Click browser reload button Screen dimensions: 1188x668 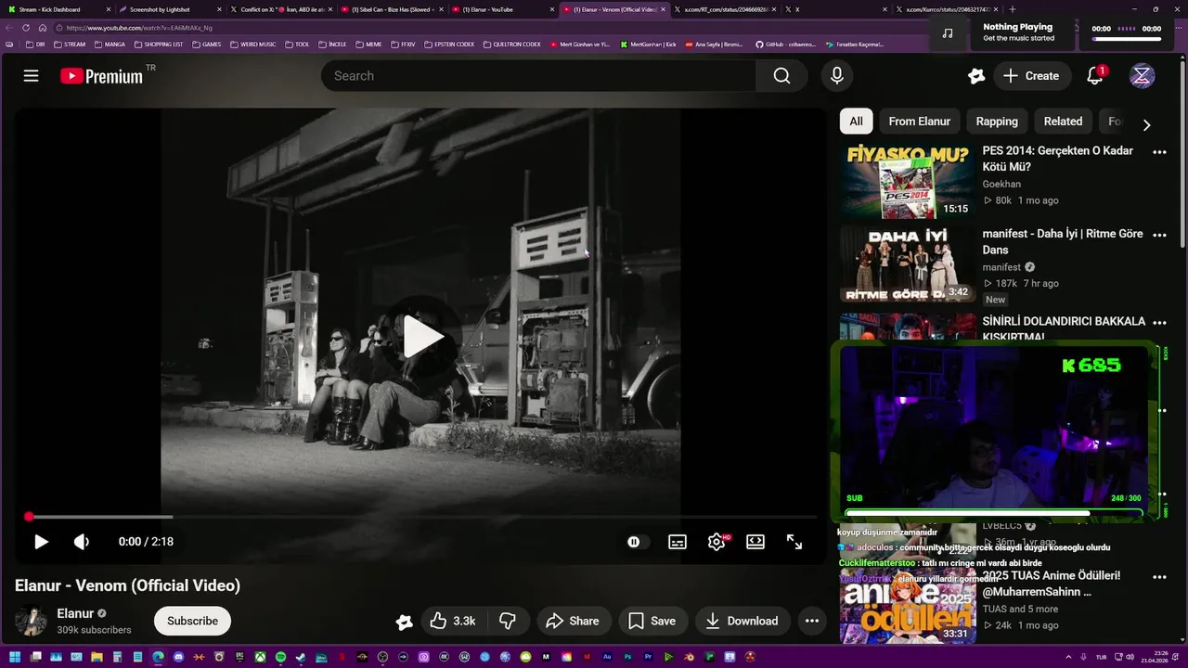pos(26,28)
